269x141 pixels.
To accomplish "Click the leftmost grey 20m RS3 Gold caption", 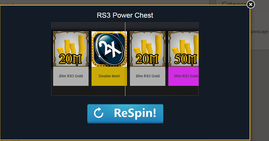I will (x=71, y=76).
